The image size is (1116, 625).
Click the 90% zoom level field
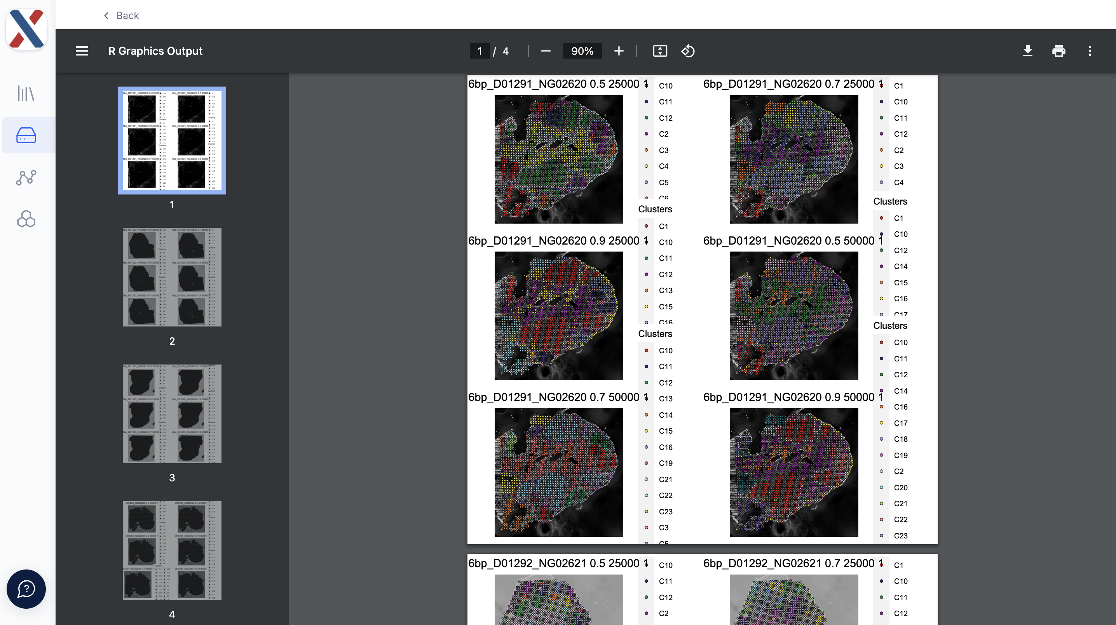click(582, 51)
